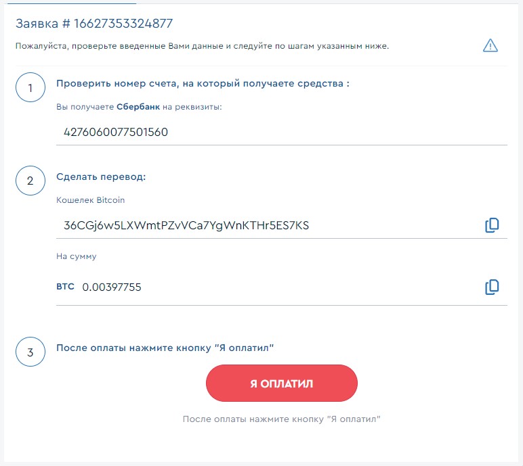
Task: Select the Bitcoin wallet address text
Action: click(x=186, y=225)
